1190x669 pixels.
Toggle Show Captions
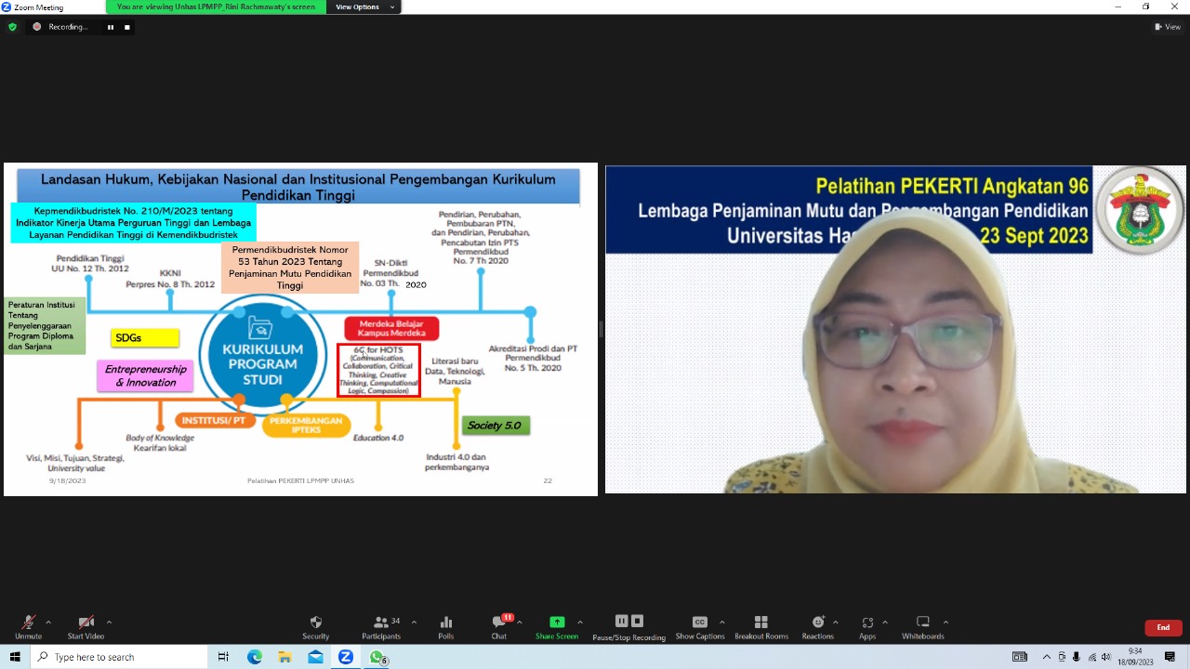(700, 627)
